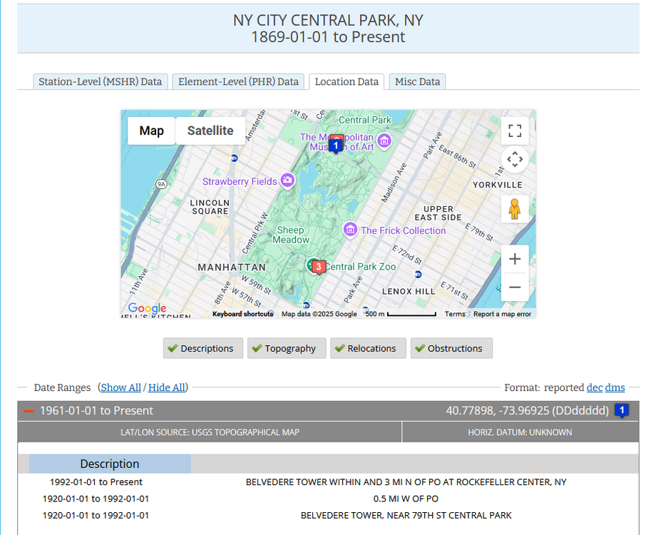Switch the map to Satellite view
656x535 pixels.
tap(210, 131)
